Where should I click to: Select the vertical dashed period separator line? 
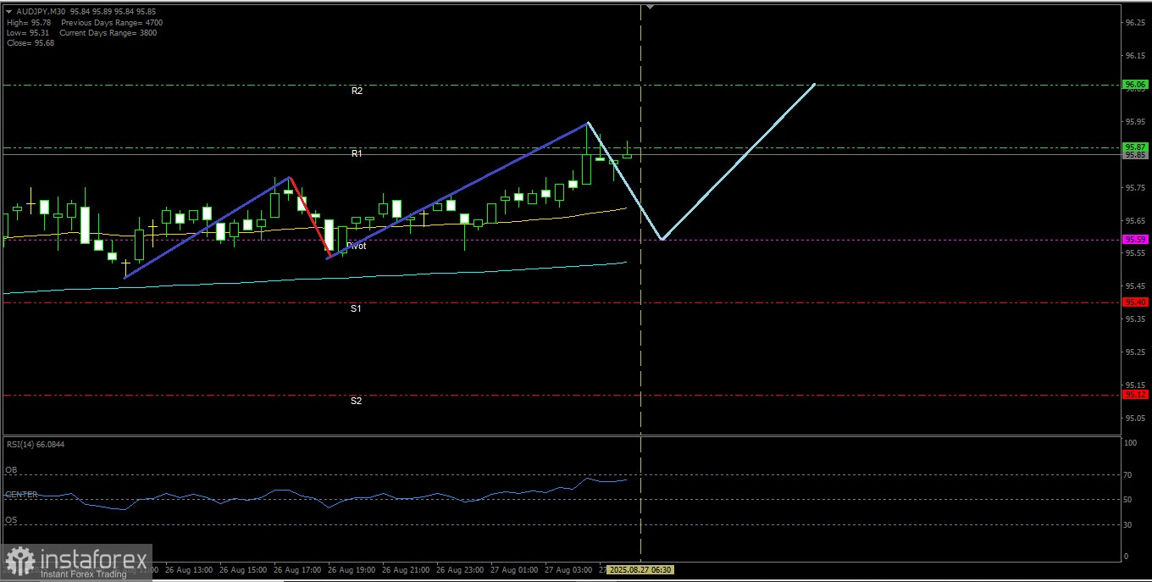[x=640, y=284]
